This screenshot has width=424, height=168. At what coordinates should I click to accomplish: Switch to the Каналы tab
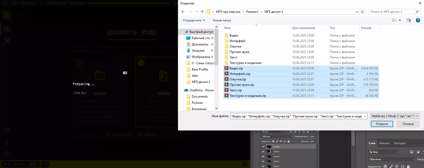[x=384, y=143]
